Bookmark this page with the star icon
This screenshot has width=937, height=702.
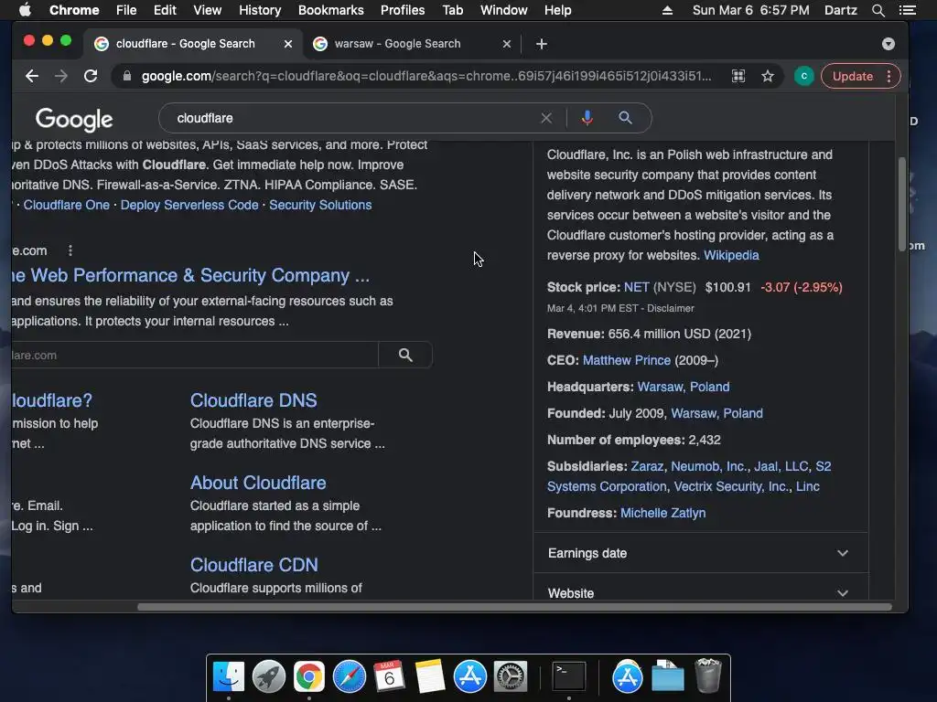[768, 76]
